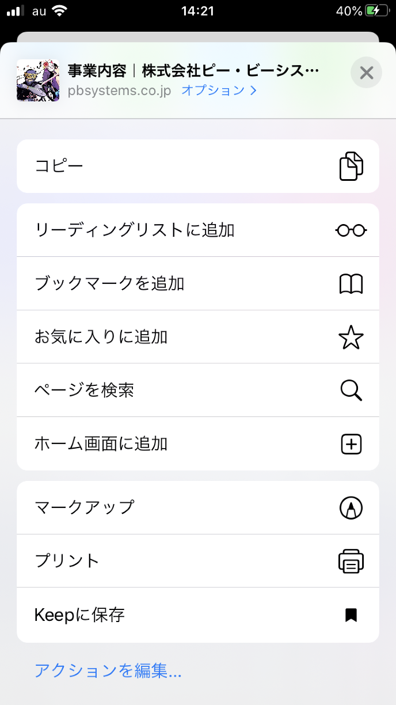Select ページを検索 action
The height and width of the screenshot is (705, 396).
[84, 391]
